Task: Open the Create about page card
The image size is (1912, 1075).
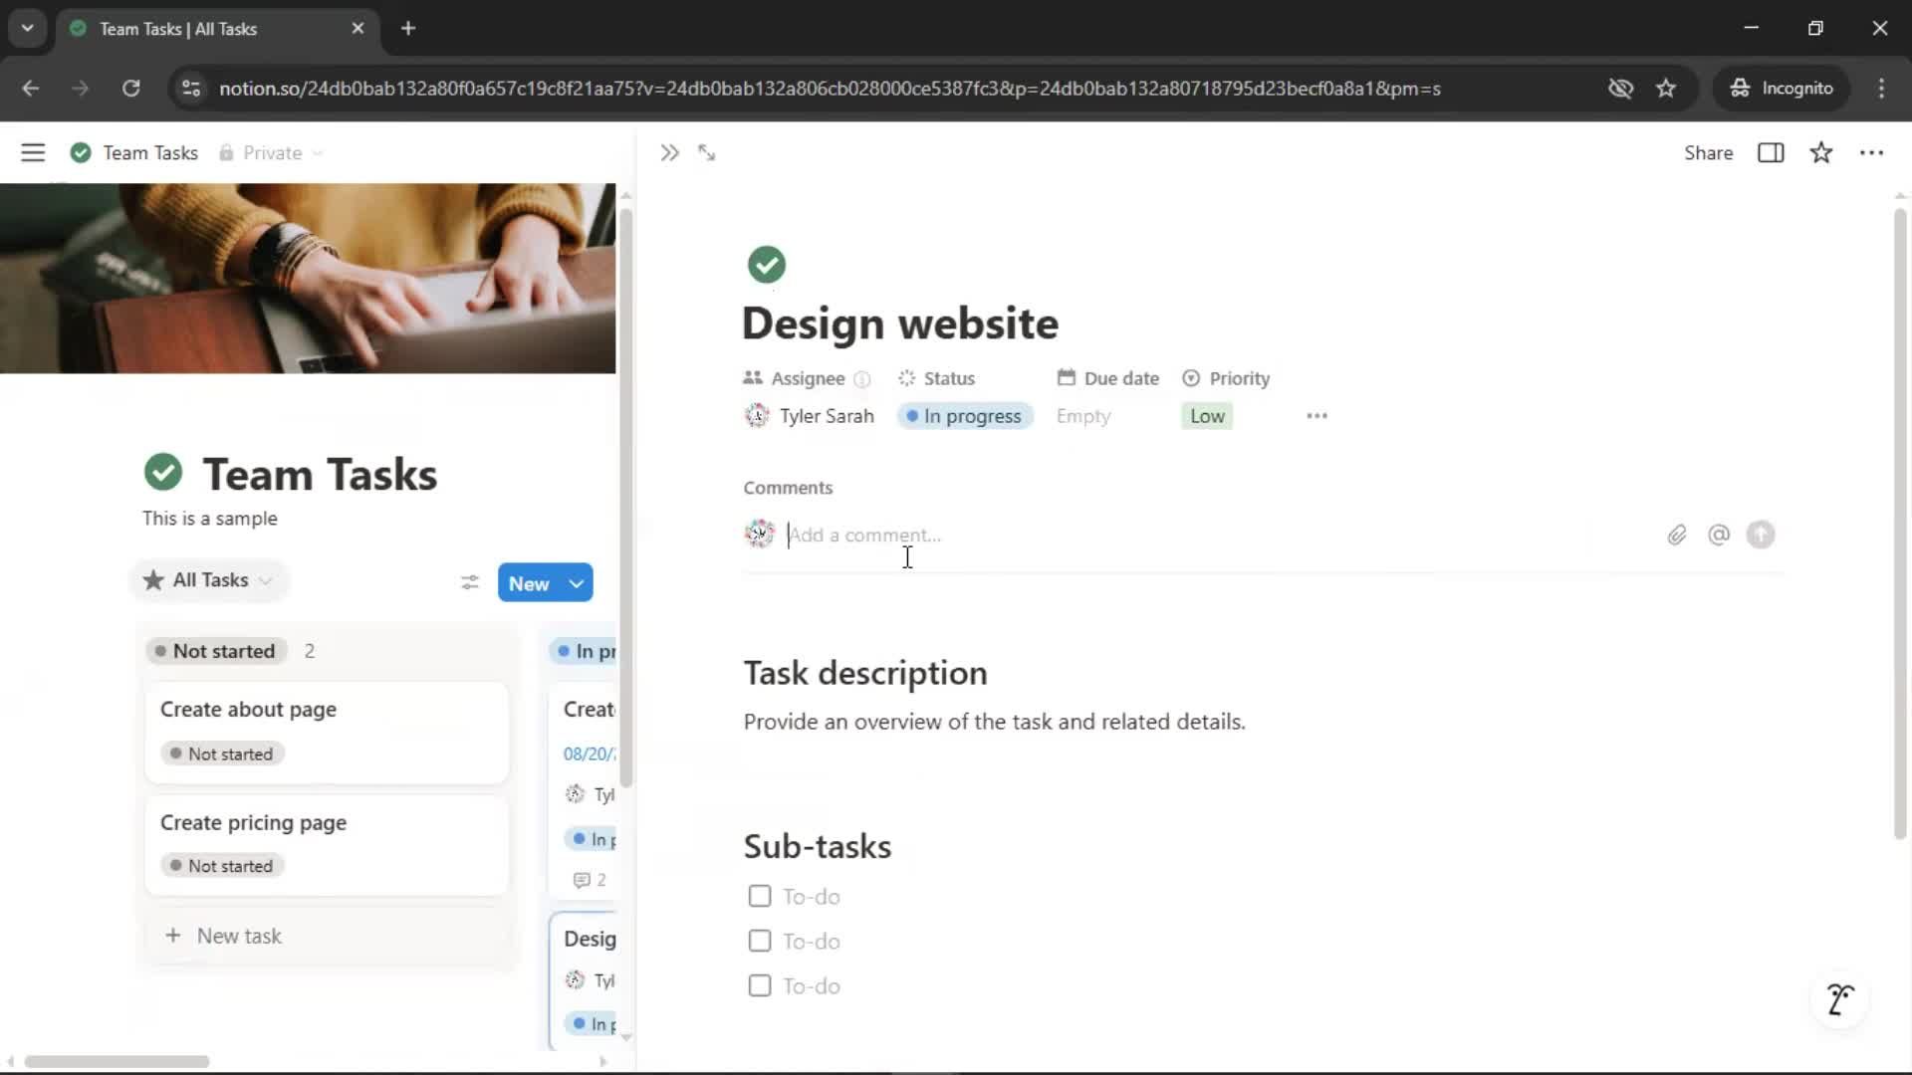Action: (327, 732)
